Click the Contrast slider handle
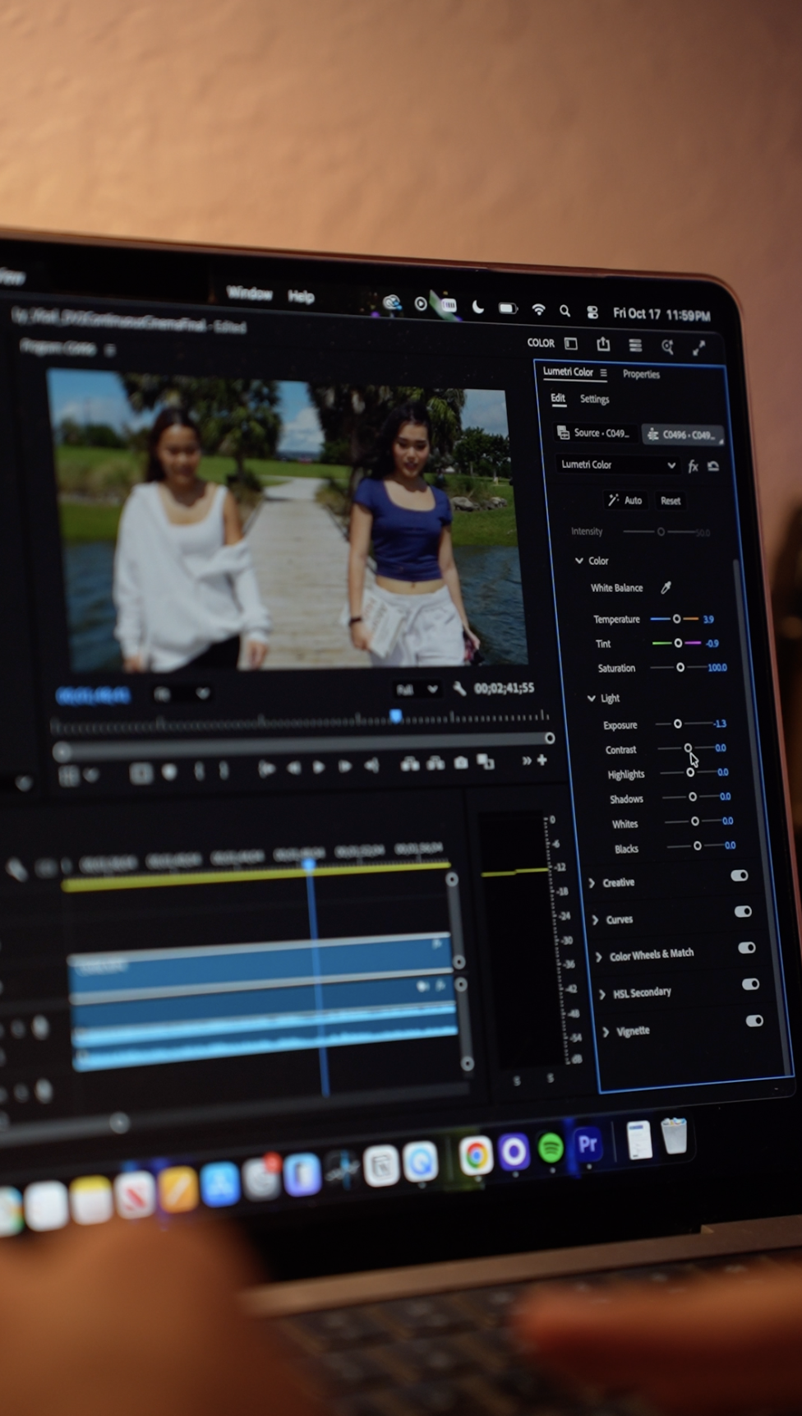Viewport: 802px width, 1416px height. [x=688, y=747]
